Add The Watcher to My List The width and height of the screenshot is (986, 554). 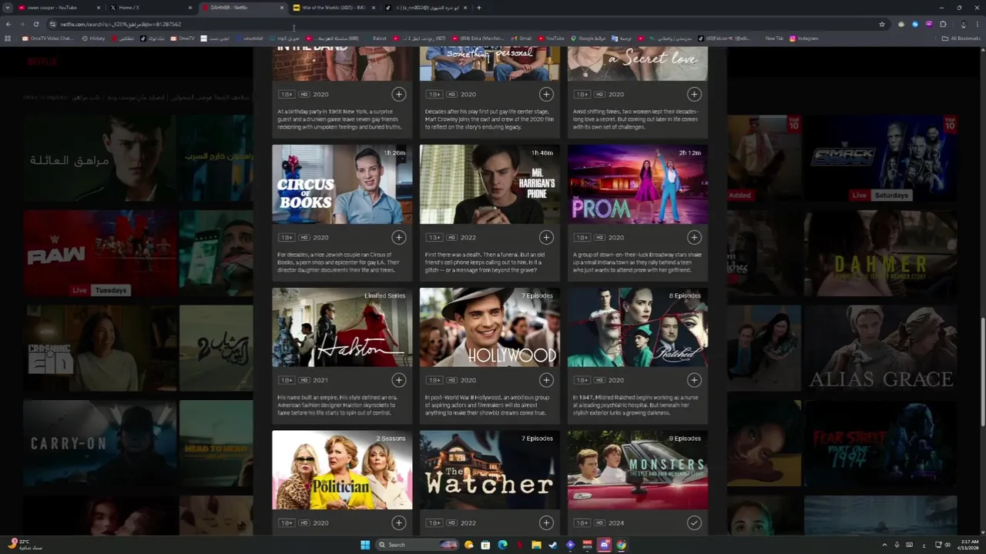(546, 523)
